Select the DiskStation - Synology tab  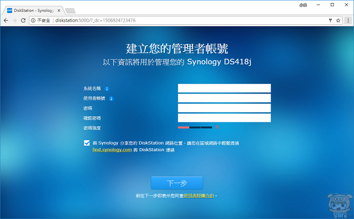(34, 11)
